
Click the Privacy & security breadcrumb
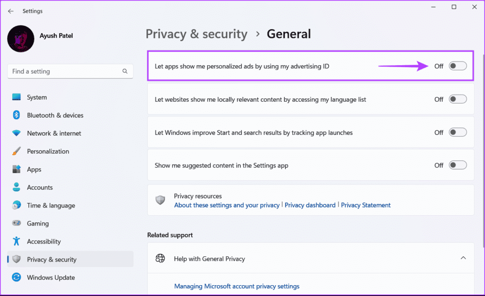pyautogui.click(x=197, y=34)
